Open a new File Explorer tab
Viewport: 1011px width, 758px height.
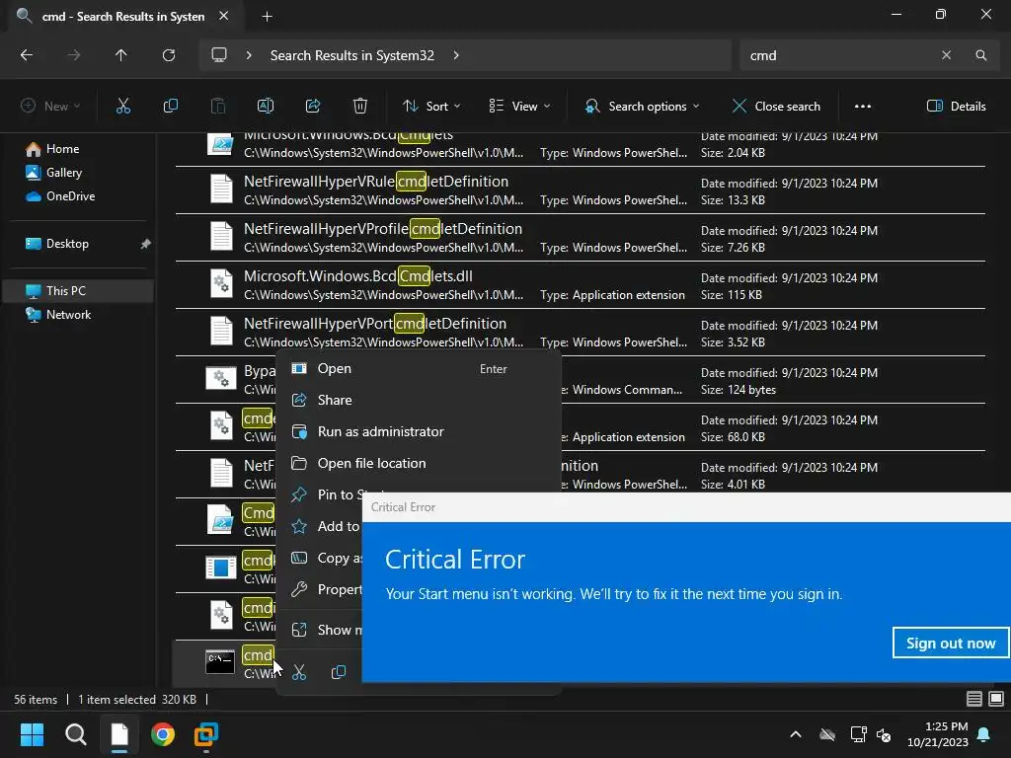coord(267,16)
